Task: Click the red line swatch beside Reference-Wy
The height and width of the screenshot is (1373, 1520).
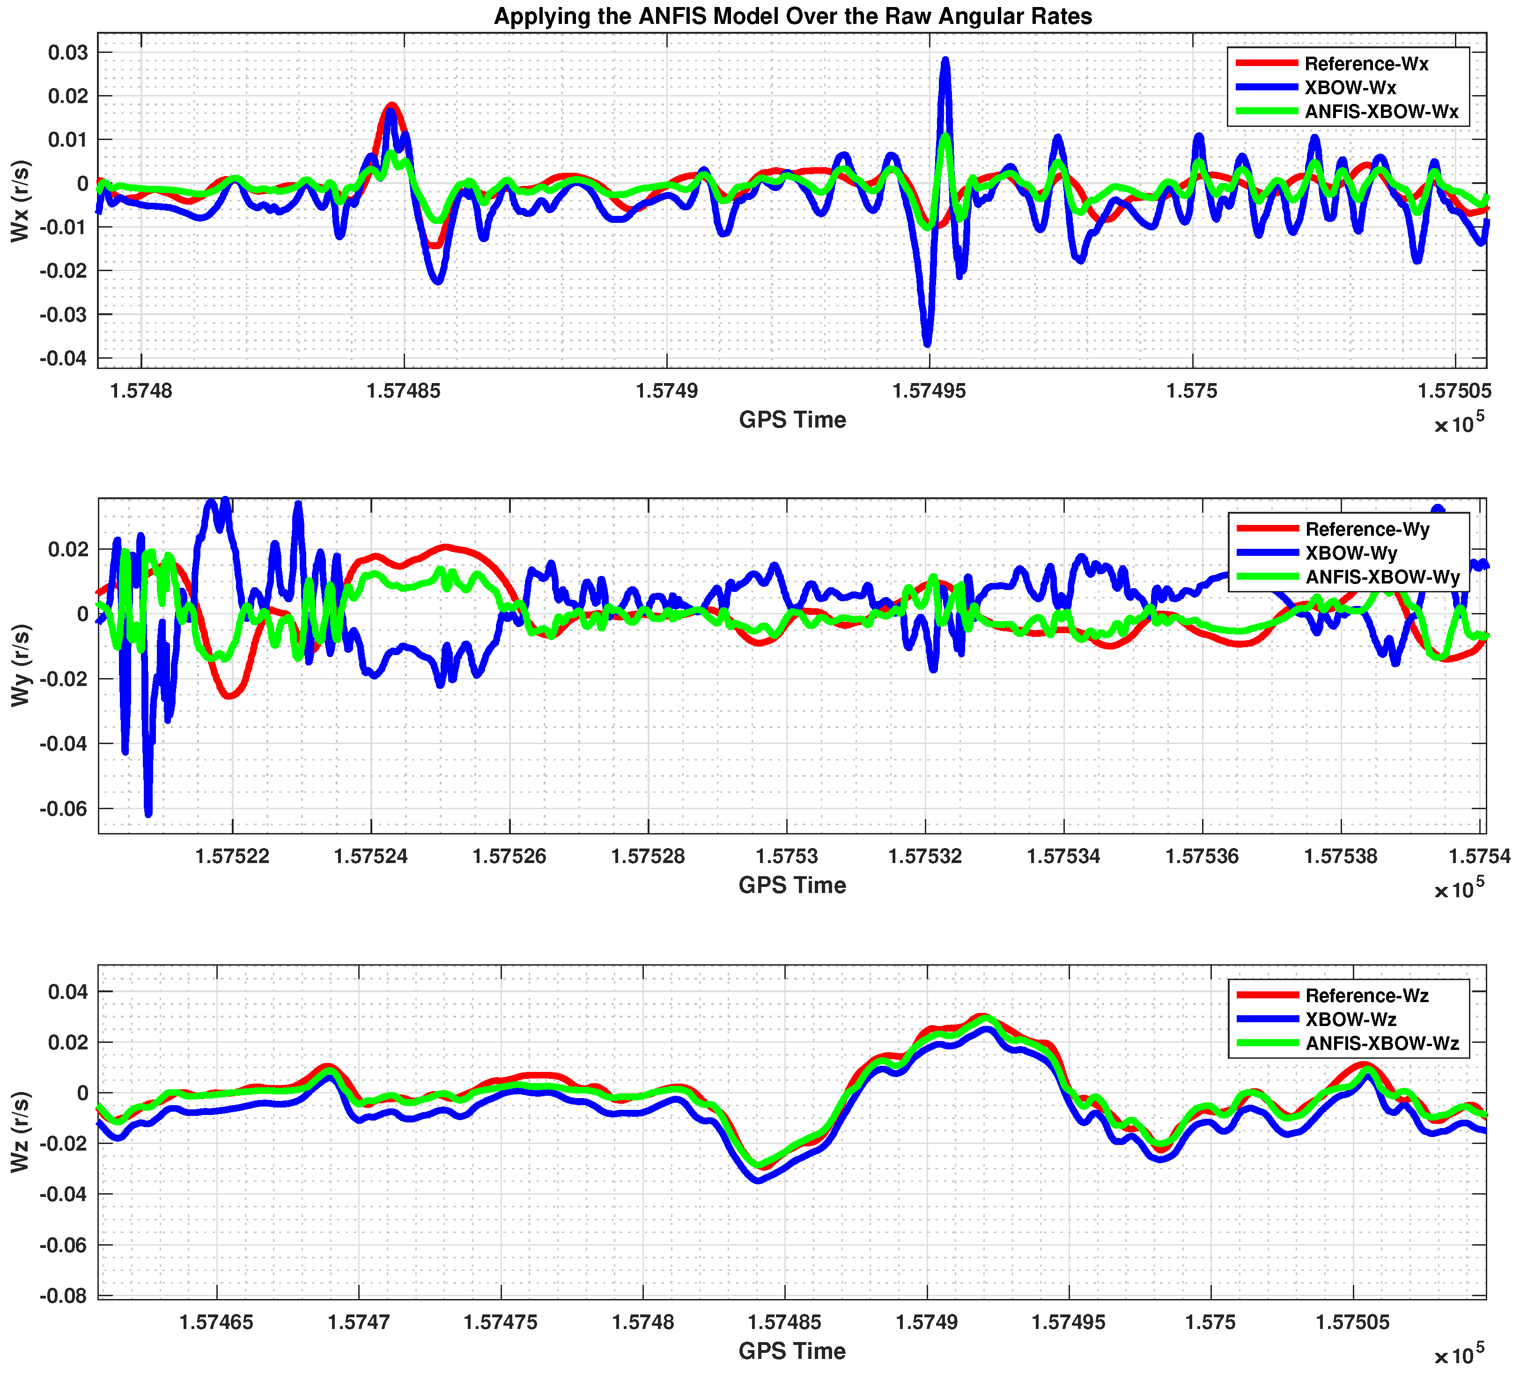Action: [x=1268, y=529]
